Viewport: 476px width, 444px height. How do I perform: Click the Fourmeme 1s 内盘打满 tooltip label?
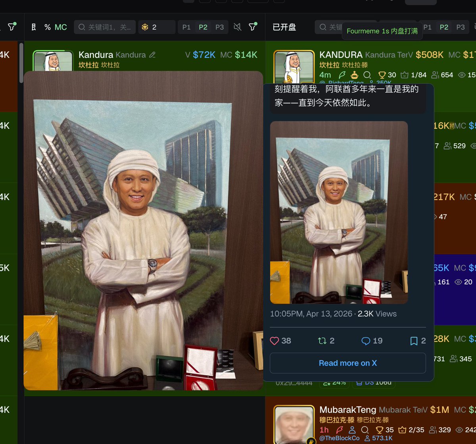[382, 31]
